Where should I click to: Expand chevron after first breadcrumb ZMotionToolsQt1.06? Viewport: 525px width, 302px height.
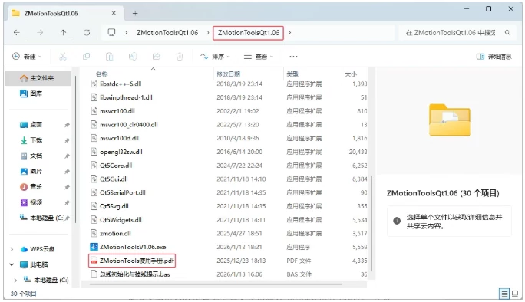(x=208, y=33)
